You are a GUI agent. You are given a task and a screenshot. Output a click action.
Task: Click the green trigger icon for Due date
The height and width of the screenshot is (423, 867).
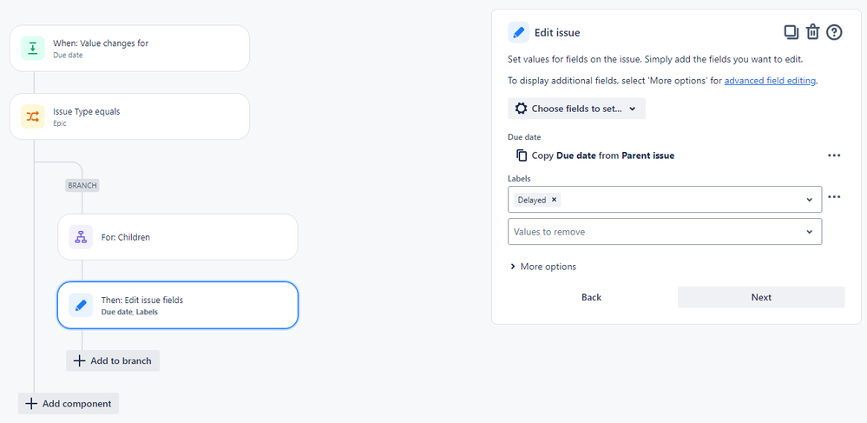[33, 48]
